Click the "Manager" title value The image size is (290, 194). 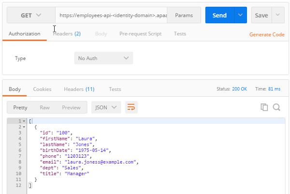[77, 174]
